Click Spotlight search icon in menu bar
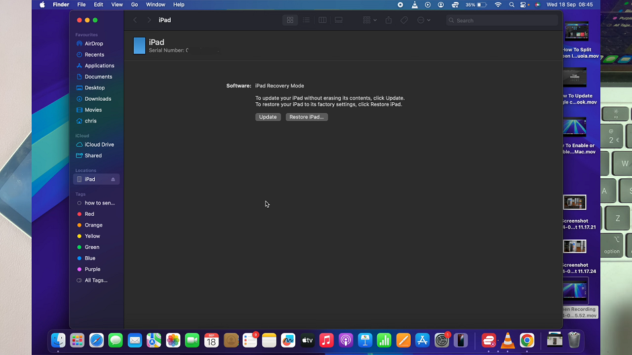632x355 pixels. [x=512, y=5]
